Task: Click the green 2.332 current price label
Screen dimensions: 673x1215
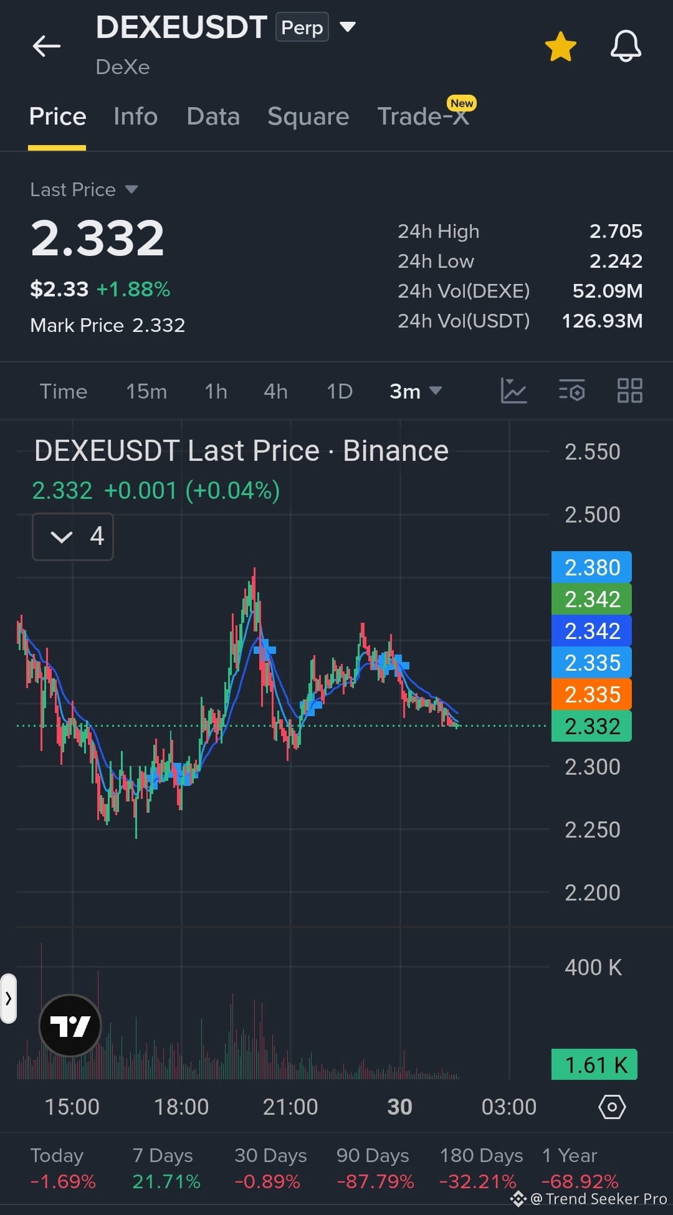Action: [x=591, y=726]
